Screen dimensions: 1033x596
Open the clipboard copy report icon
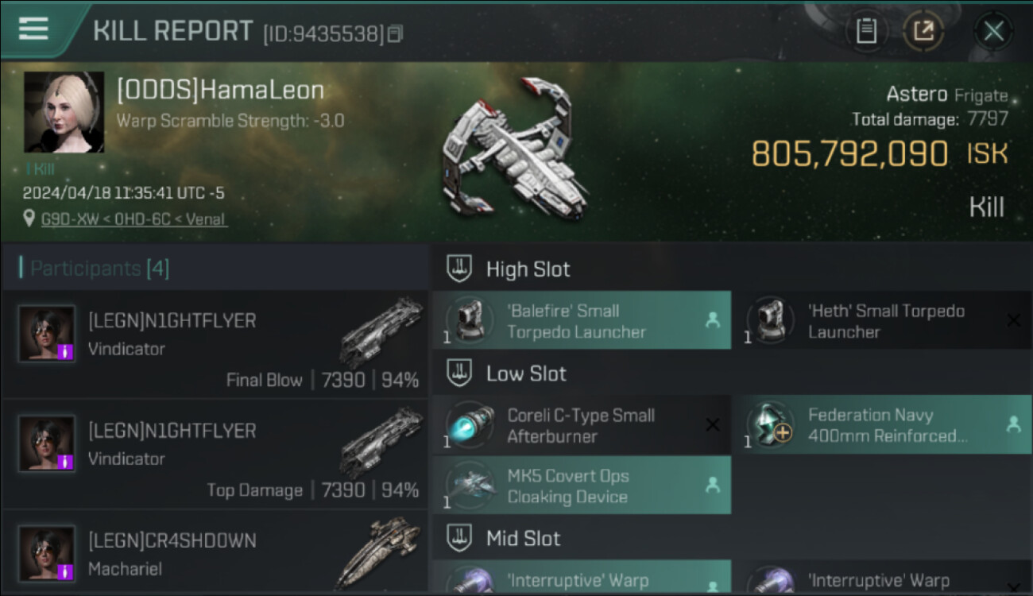[866, 32]
